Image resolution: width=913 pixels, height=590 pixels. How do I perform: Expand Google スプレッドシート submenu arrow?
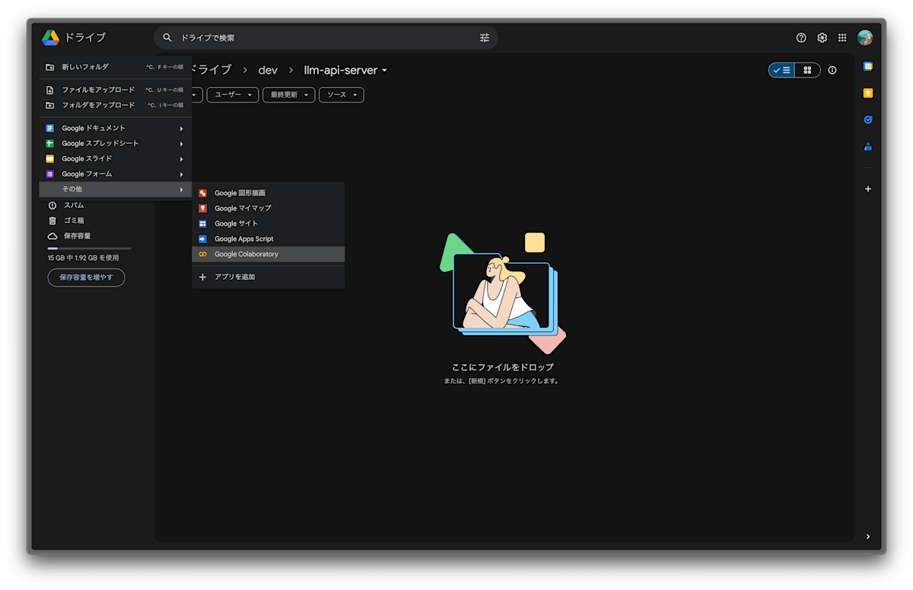[181, 144]
